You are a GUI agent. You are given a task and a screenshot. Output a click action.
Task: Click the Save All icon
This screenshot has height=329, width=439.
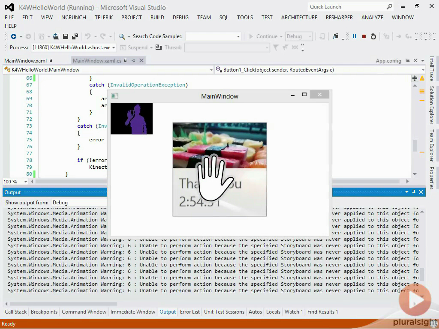pos(75,36)
